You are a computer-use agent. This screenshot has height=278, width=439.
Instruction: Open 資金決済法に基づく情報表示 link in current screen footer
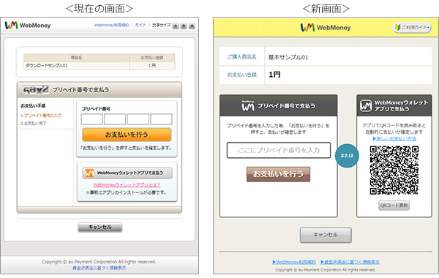(99, 268)
